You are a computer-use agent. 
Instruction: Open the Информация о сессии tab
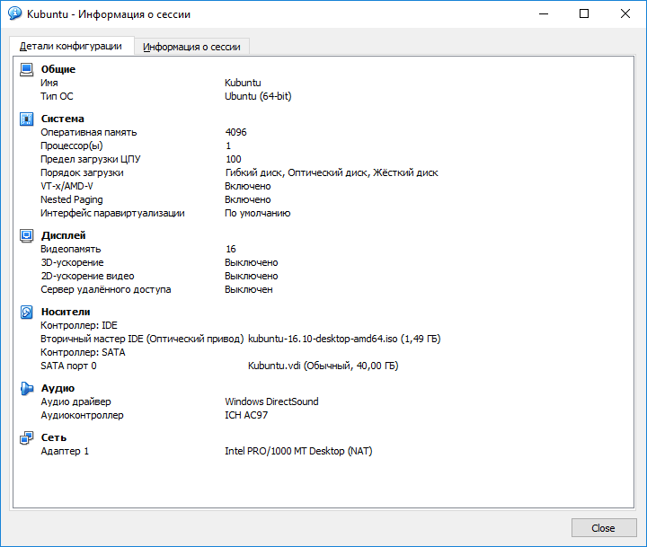coord(191,47)
